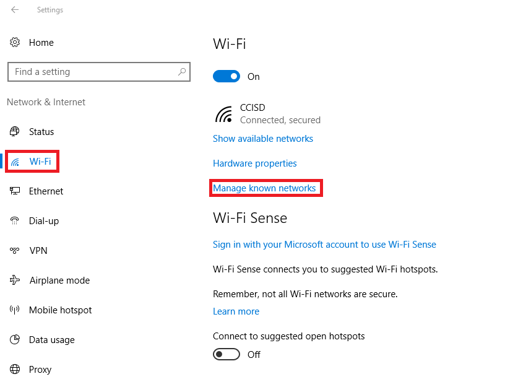Click the Dial-up phone icon
Viewport: 505px width, 387px height.
[14, 220]
